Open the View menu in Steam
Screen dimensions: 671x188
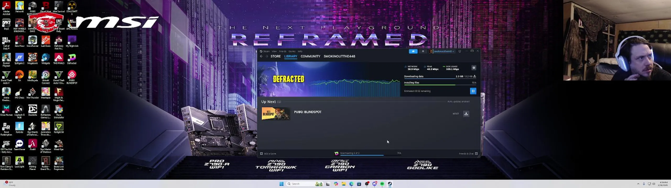(x=274, y=51)
